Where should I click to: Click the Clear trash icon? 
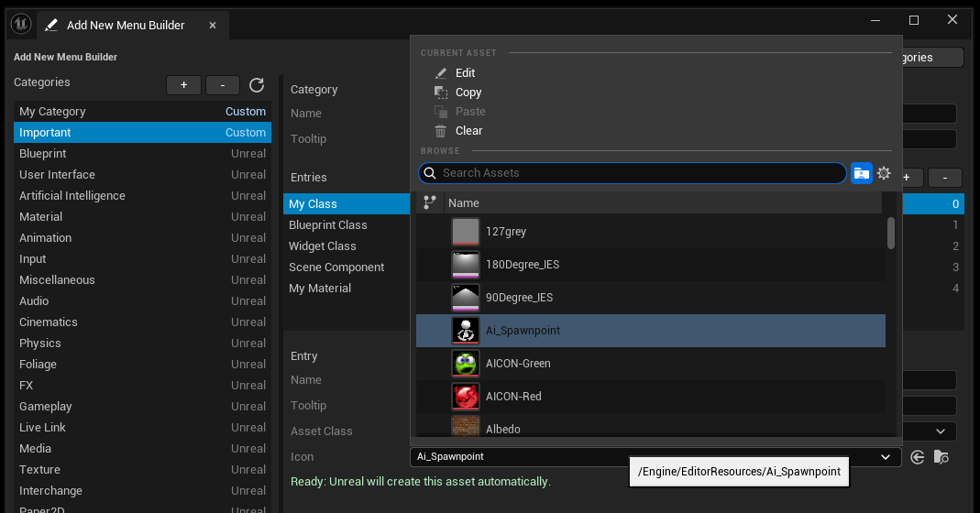click(441, 131)
